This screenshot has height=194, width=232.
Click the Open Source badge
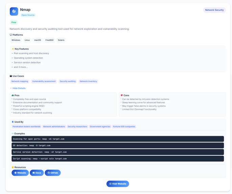(28, 15)
